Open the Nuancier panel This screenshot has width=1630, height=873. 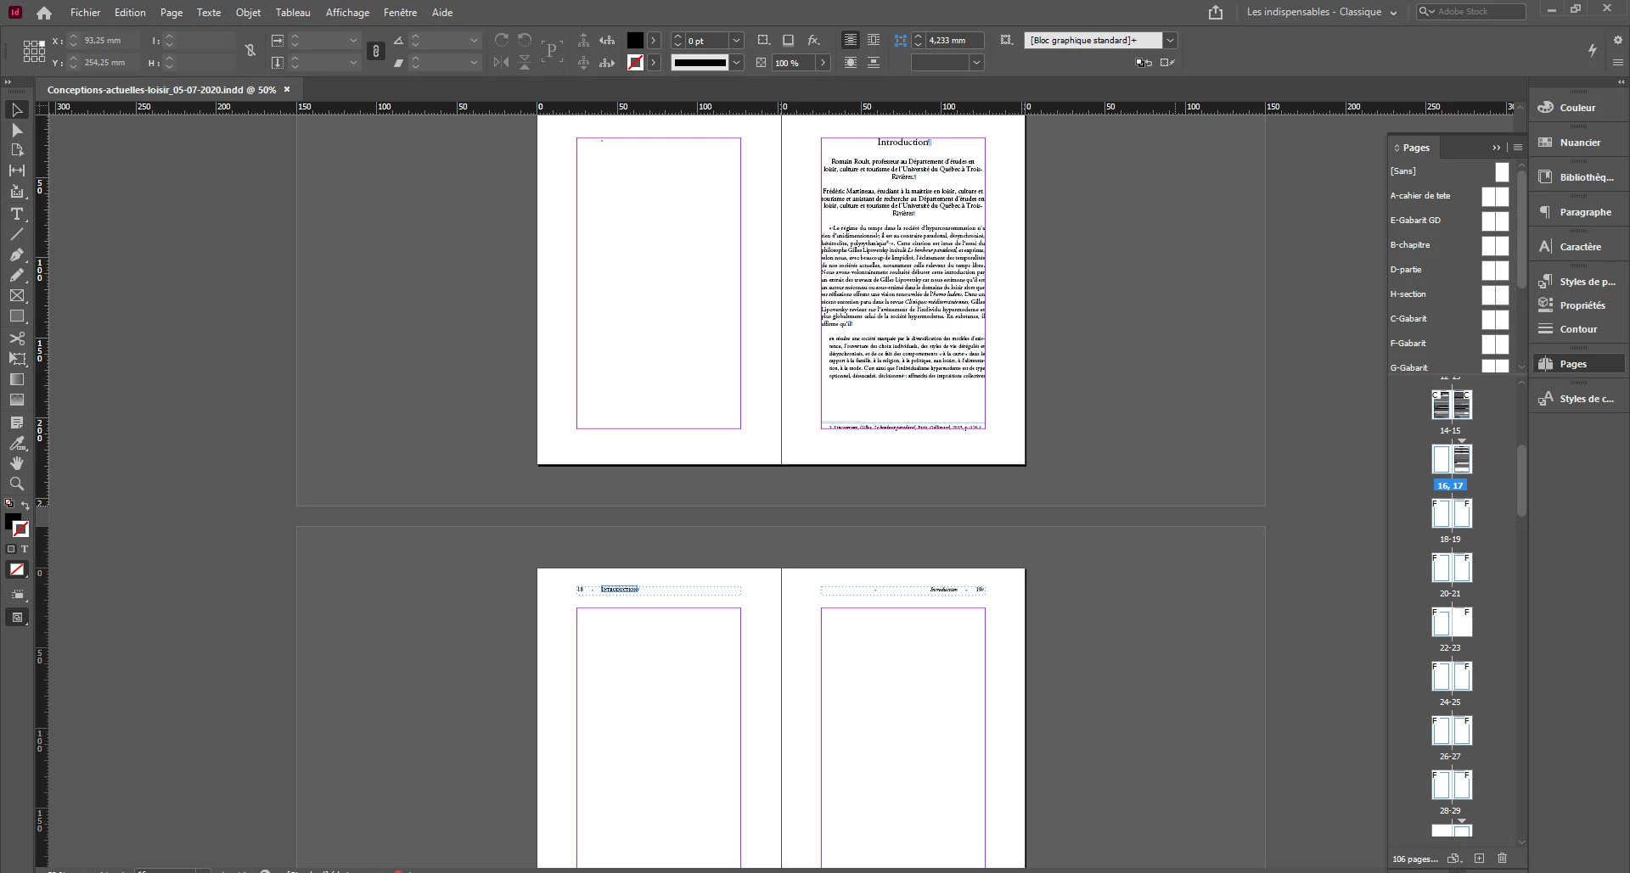(1579, 143)
